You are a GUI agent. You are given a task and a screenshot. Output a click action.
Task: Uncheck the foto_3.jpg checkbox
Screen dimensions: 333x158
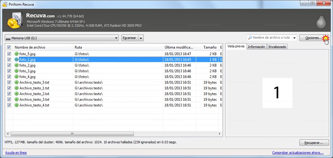(9, 71)
